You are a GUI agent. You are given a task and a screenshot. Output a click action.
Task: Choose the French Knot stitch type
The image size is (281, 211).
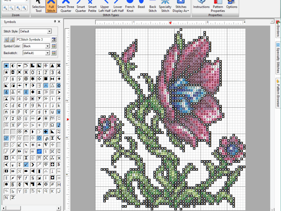130,6
